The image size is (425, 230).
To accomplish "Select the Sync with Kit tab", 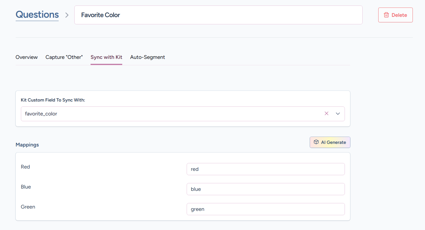I will (106, 57).
